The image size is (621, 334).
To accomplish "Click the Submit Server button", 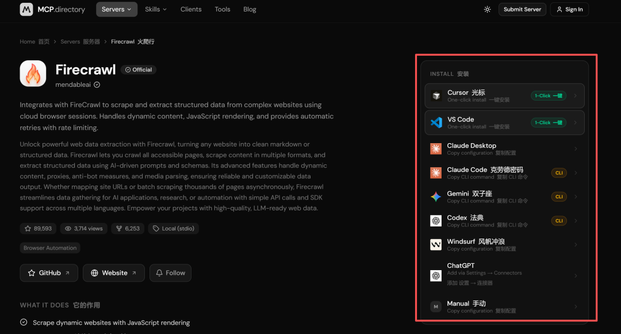I will [x=522, y=9].
